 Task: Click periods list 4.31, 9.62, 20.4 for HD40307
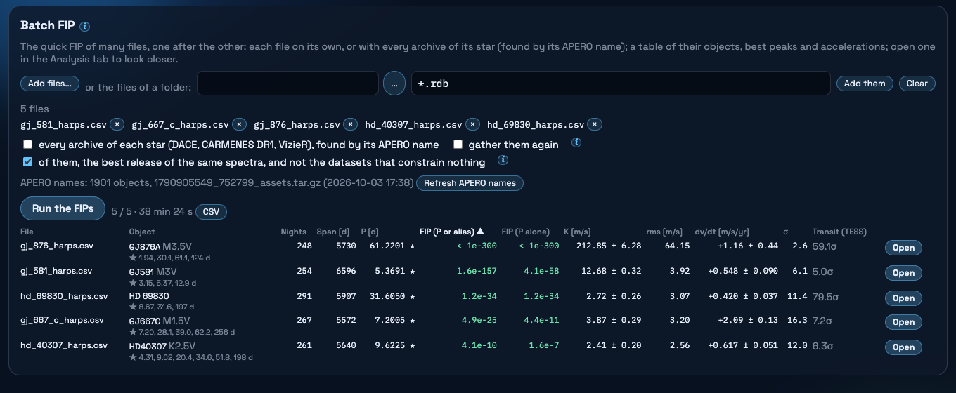click(x=191, y=357)
